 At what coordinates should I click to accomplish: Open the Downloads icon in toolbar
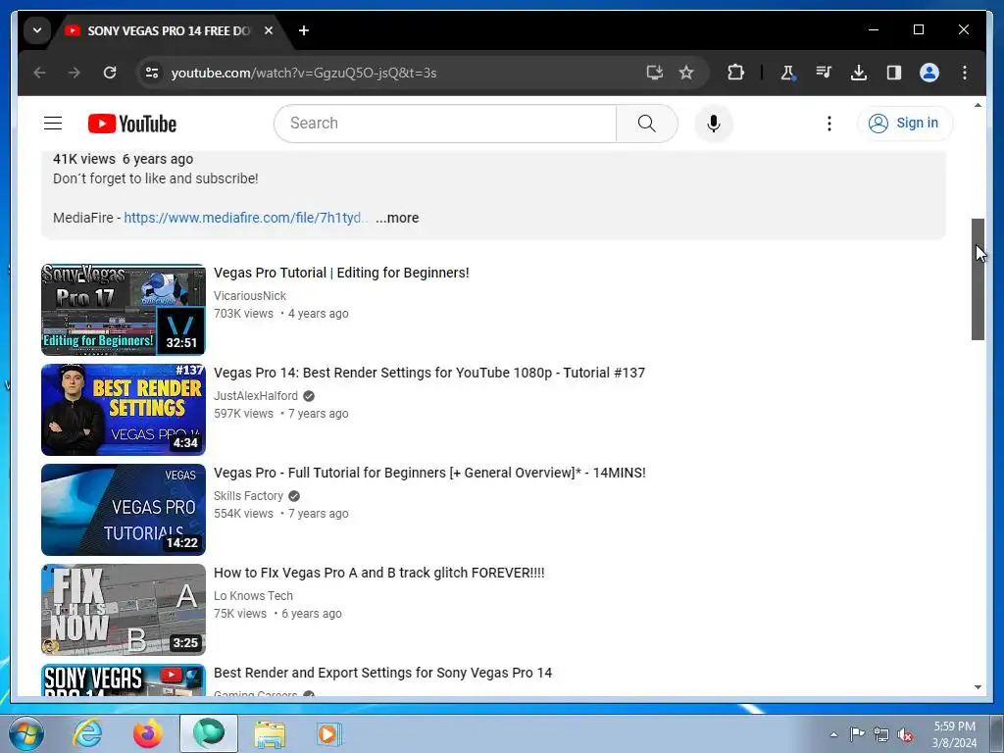pos(859,73)
